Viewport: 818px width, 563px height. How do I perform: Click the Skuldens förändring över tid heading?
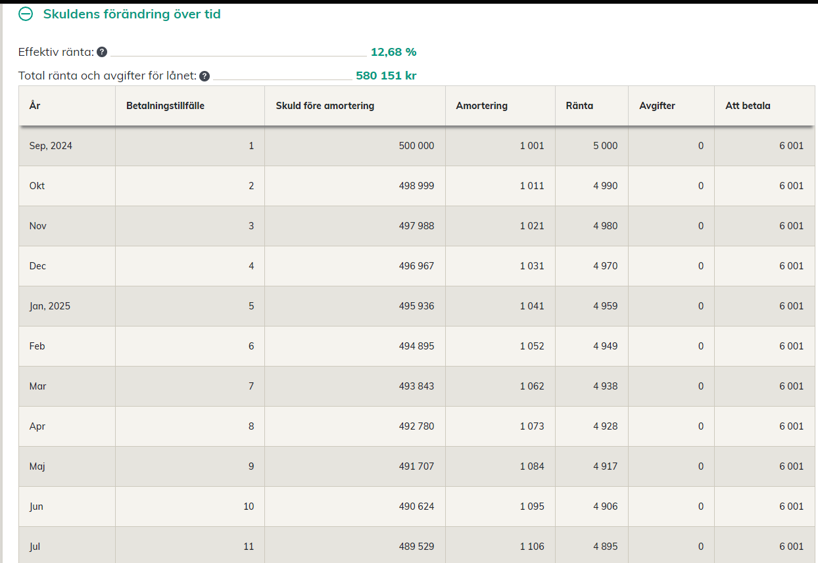click(x=132, y=14)
